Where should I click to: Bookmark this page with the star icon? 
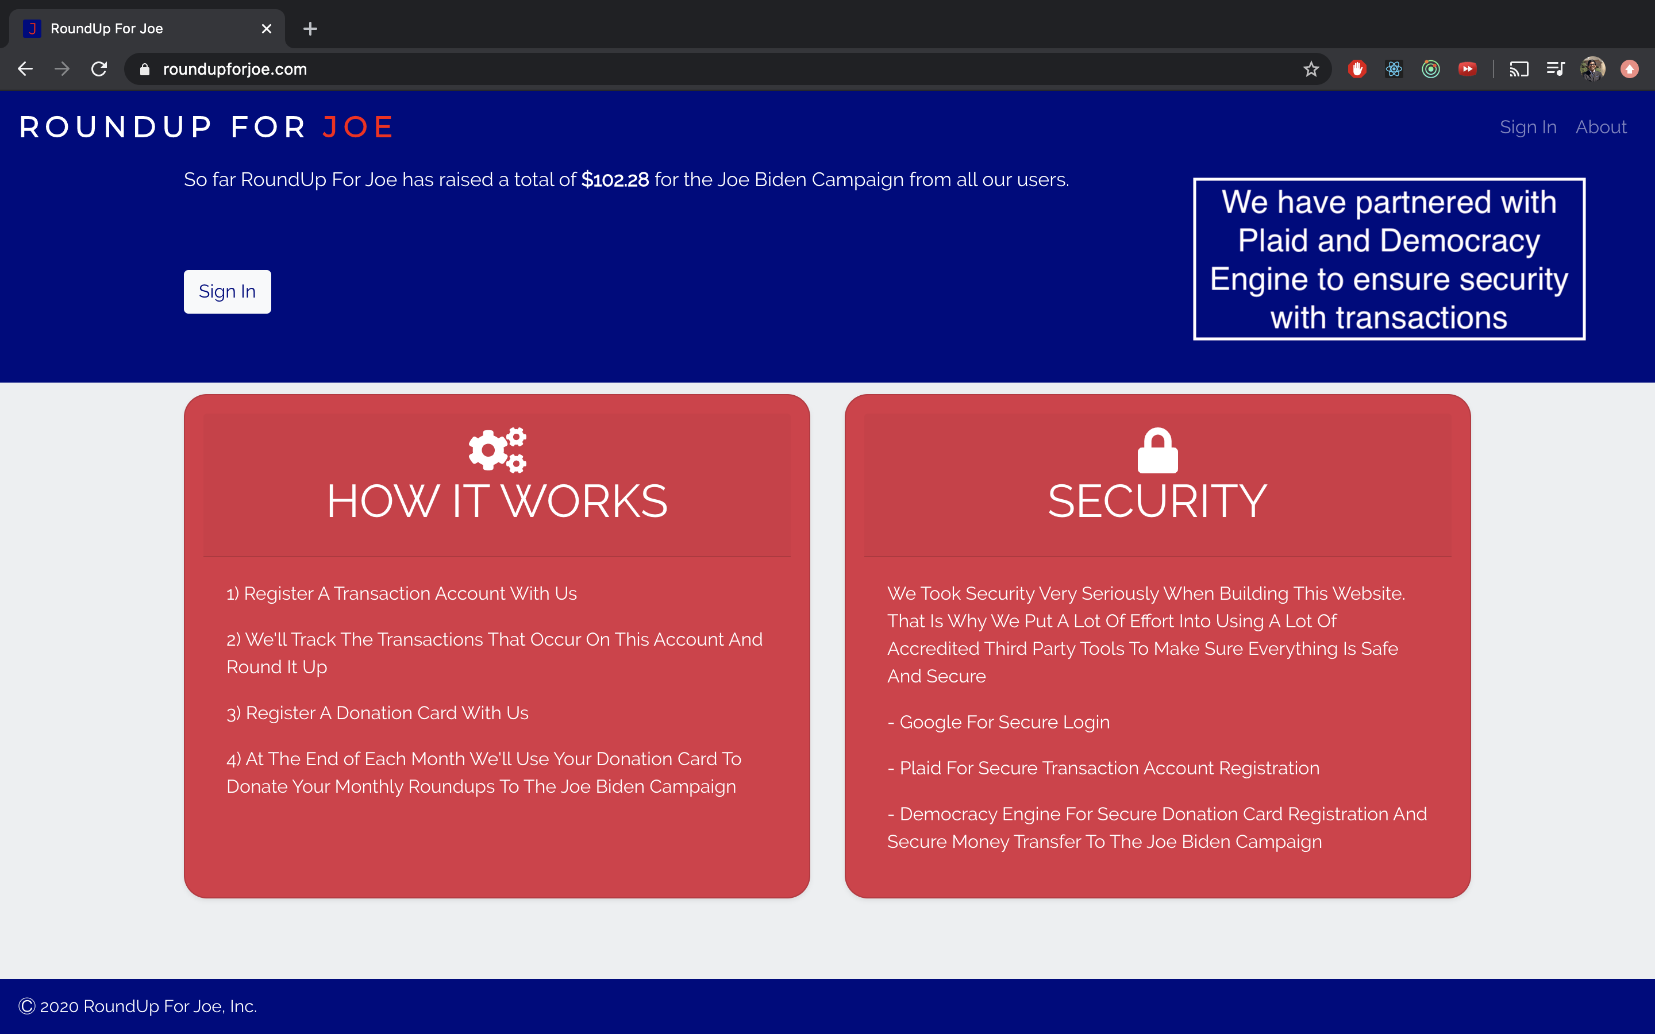pyautogui.click(x=1310, y=69)
